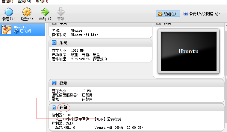Viewport: 227px width, 132px height.
Task: Click the 1024 MB memory value
Action: (x=77, y=50)
